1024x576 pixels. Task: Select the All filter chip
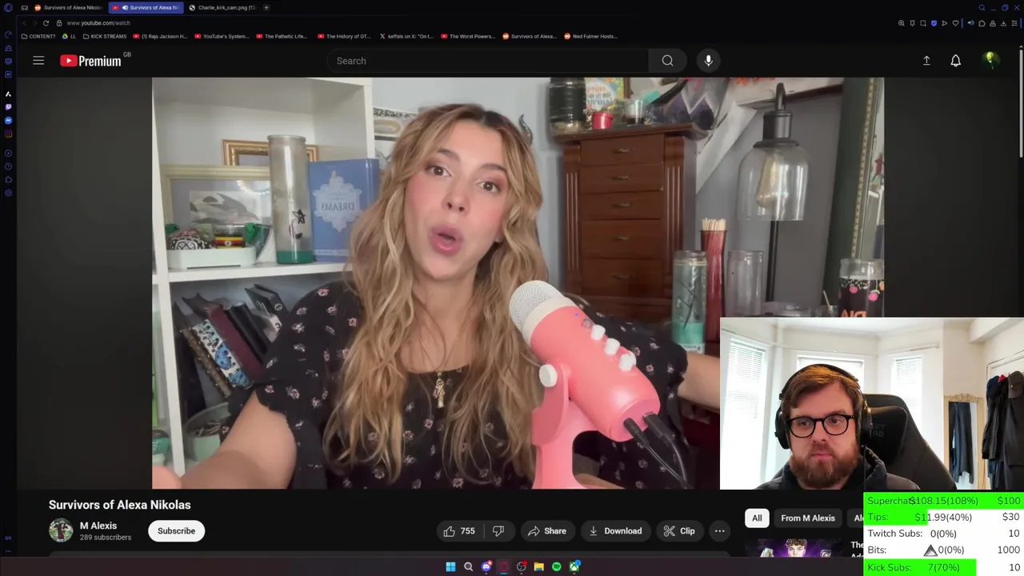pyautogui.click(x=757, y=518)
